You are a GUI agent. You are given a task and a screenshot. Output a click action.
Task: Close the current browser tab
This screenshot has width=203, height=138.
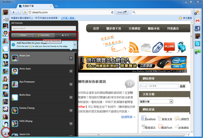[x=51, y=6]
